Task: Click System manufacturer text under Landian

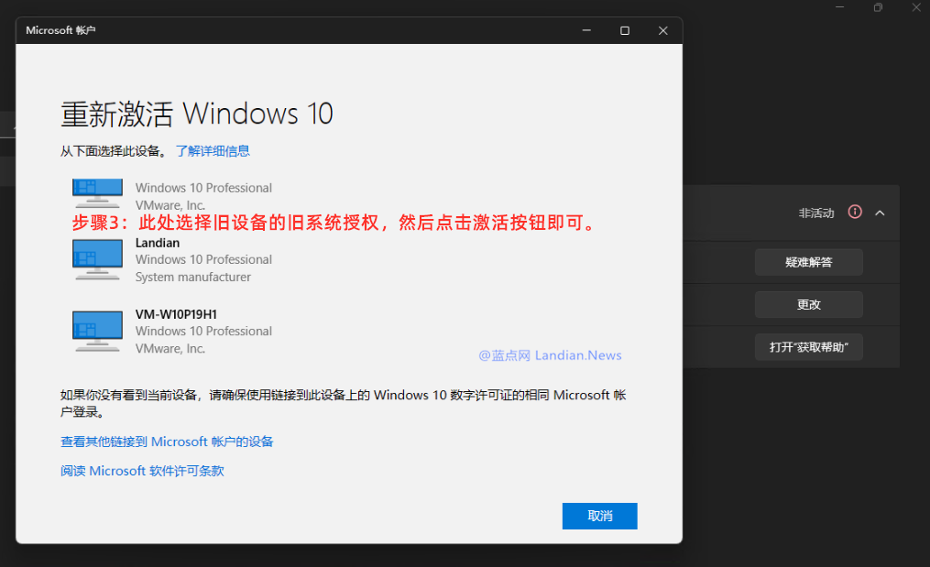Action: tap(192, 277)
